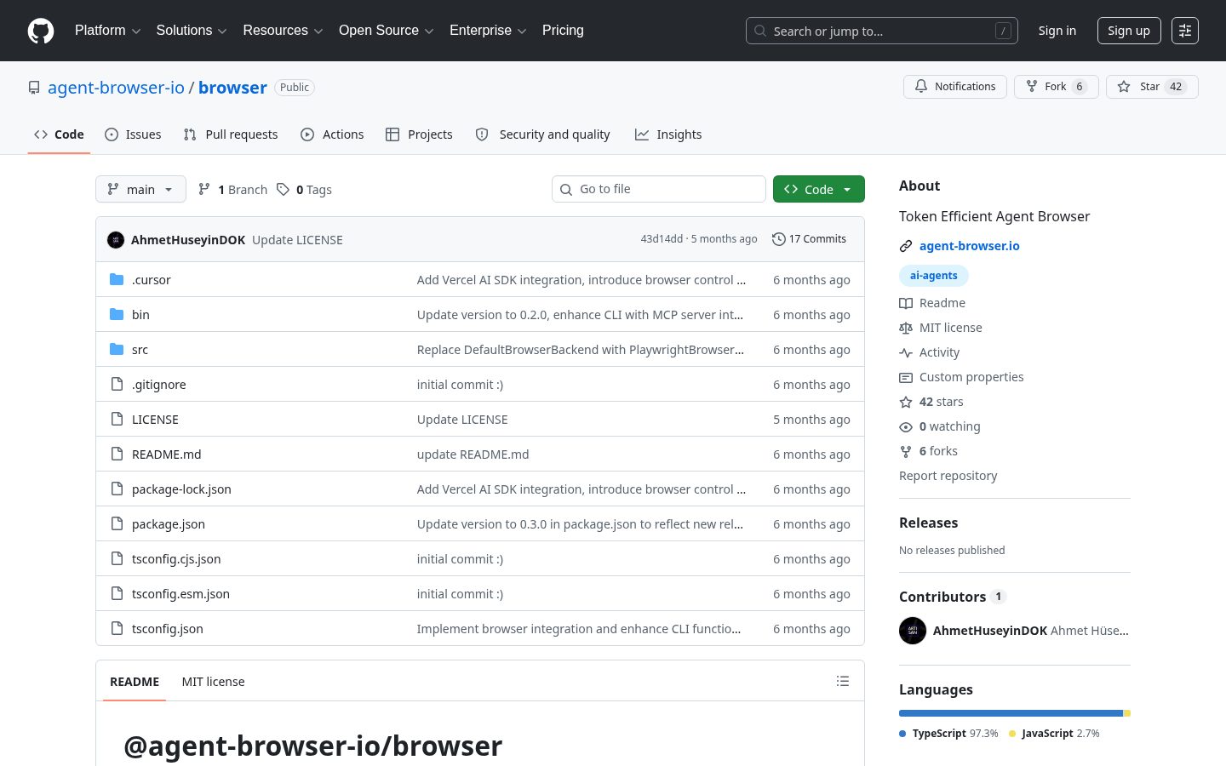This screenshot has width=1226, height=766.
Task: Click the file icon beside LICENSE
Action: point(117,419)
